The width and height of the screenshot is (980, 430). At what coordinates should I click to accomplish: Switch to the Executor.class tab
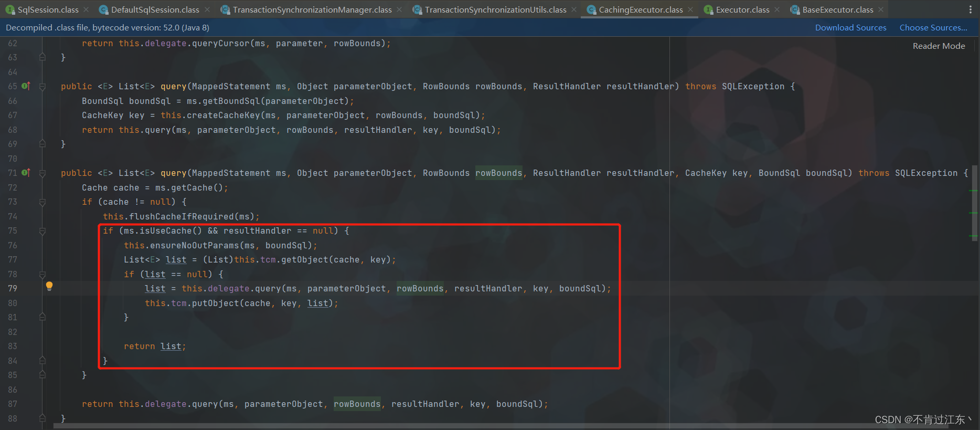pos(742,9)
